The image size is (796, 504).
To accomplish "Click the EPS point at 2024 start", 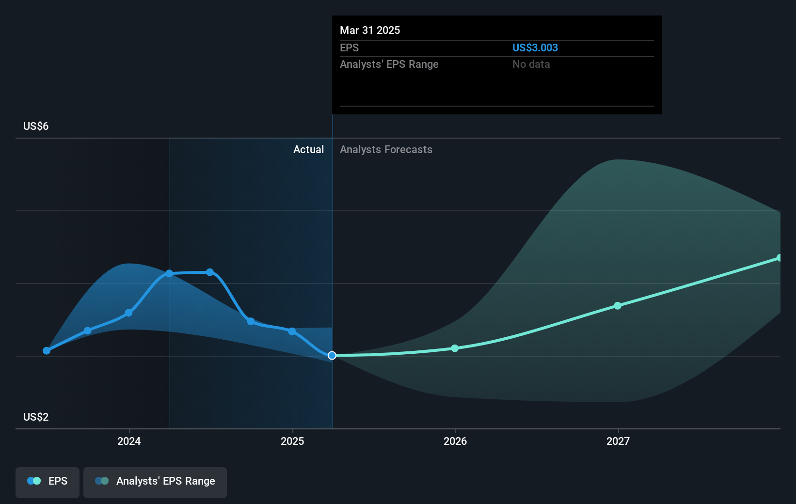I will coord(128,313).
